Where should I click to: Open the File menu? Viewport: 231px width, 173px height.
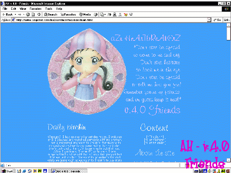(x=5, y=9)
